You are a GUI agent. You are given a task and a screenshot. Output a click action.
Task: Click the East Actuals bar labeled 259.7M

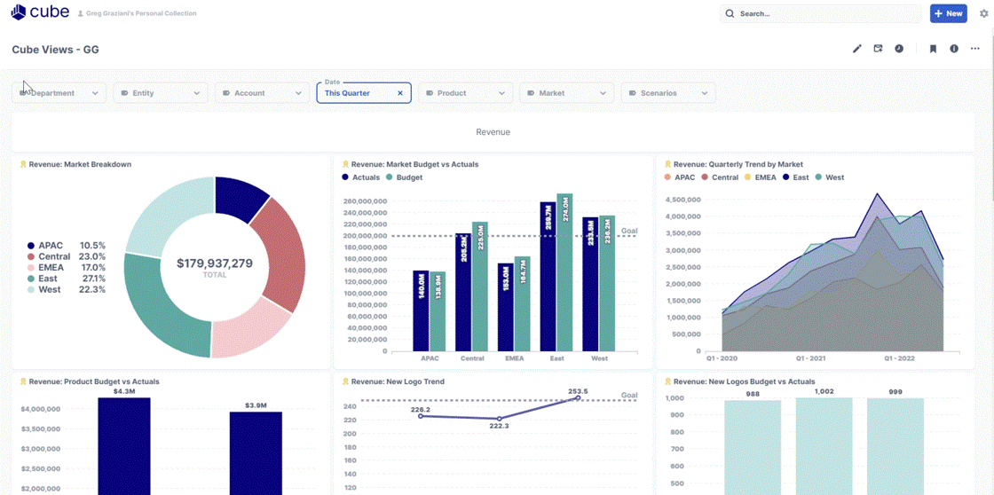[548, 277]
